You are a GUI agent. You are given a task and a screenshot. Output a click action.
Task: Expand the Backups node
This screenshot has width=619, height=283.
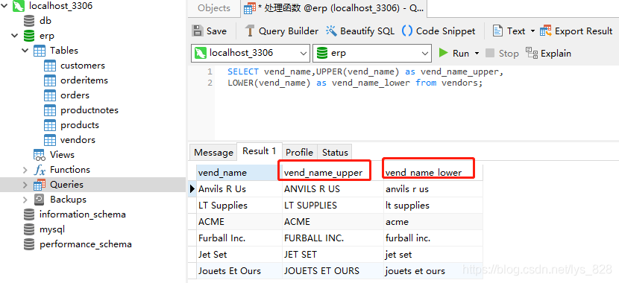pos(25,200)
